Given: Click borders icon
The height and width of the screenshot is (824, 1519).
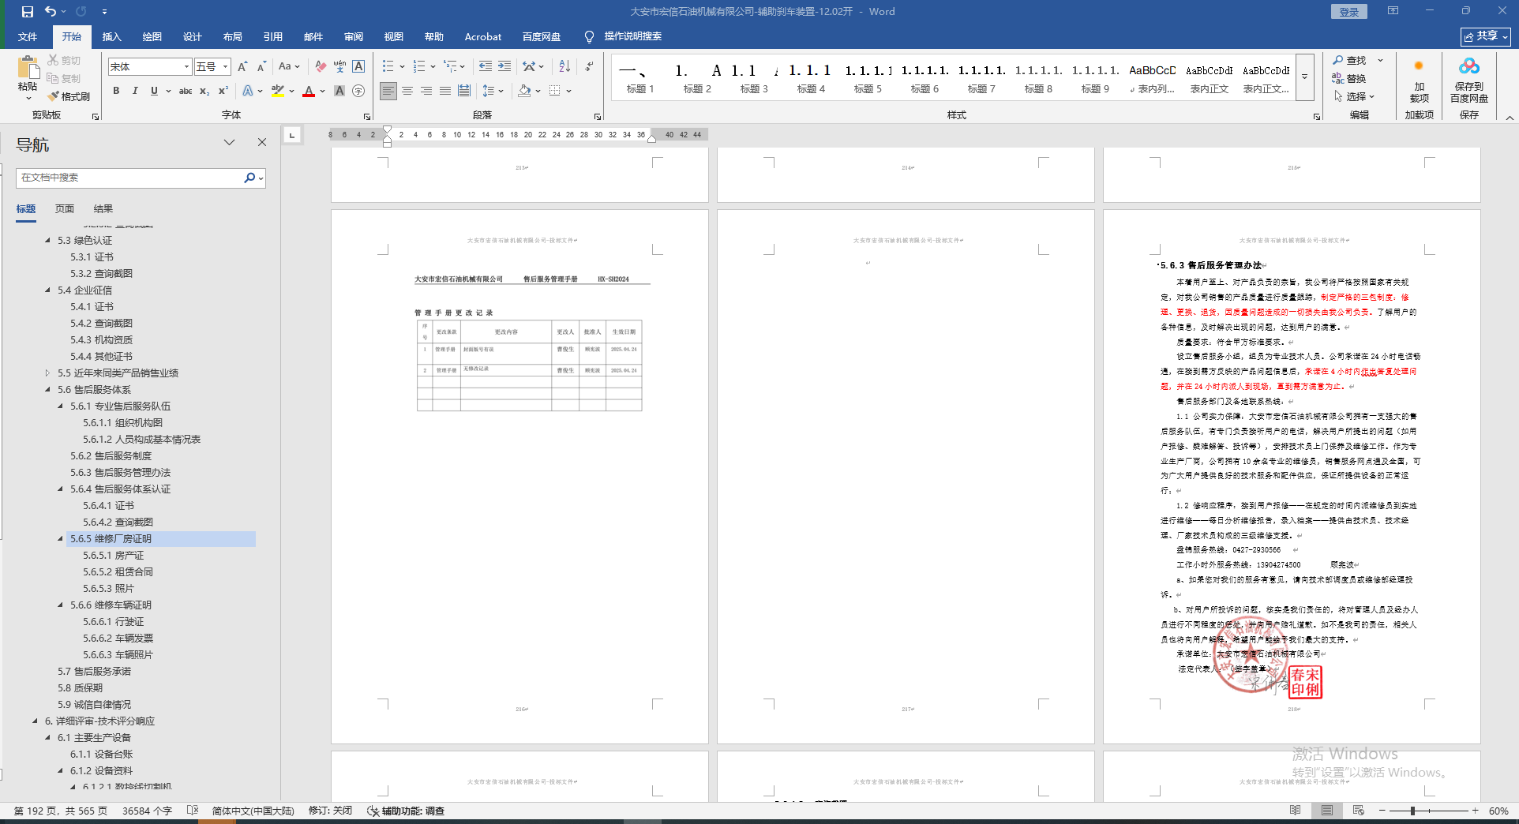Looking at the screenshot, I should [555, 91].
